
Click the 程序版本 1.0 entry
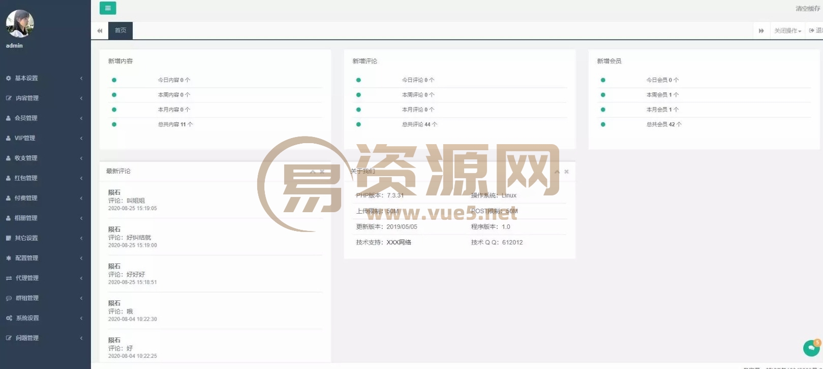[x=491, y=227]
